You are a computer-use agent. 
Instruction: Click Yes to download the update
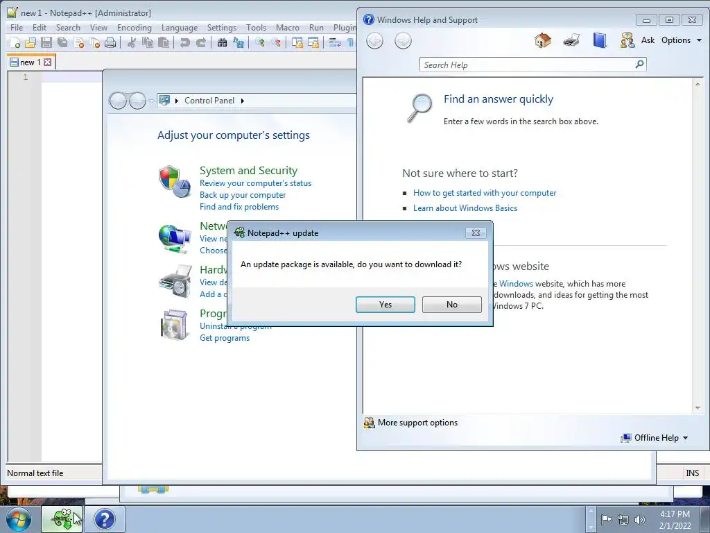tap(386, 305)
